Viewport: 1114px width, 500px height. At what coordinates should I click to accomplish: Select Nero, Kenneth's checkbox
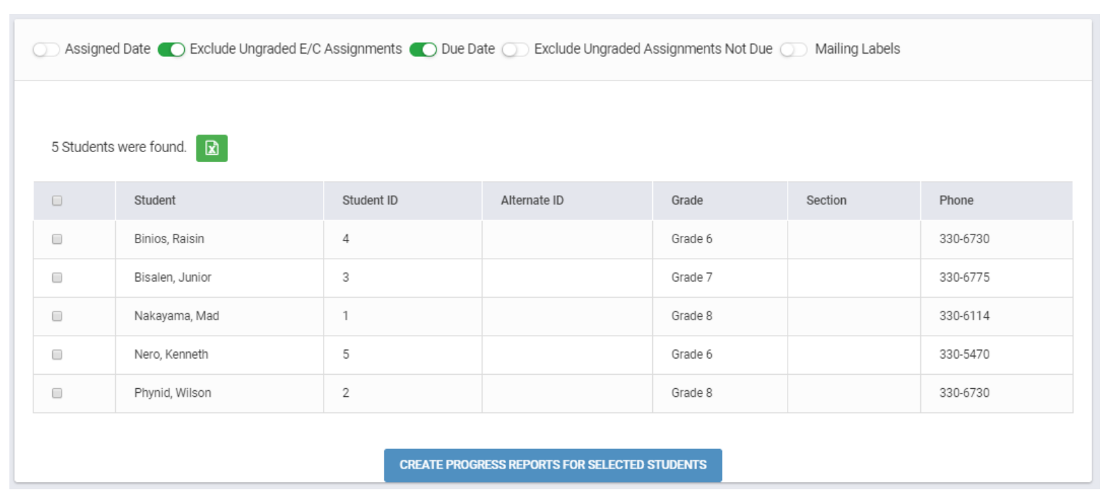coord(57,355)
